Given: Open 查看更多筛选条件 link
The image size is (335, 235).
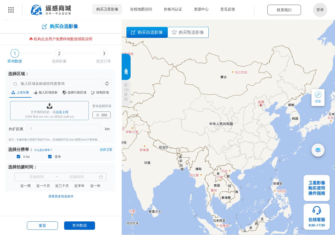Looking at the screenshot, I should tap(61, 196).
